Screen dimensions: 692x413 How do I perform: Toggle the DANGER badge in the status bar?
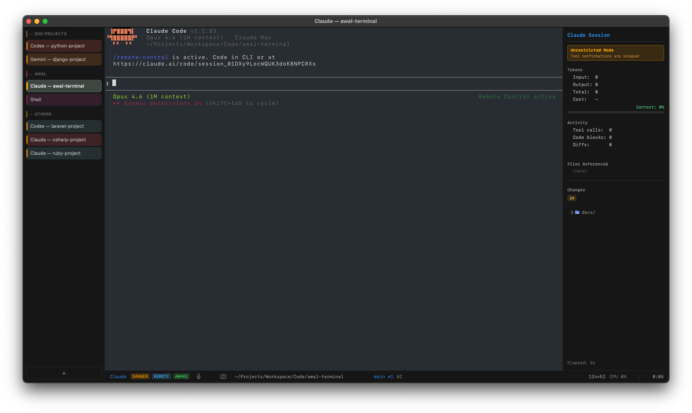click(140, 376)
